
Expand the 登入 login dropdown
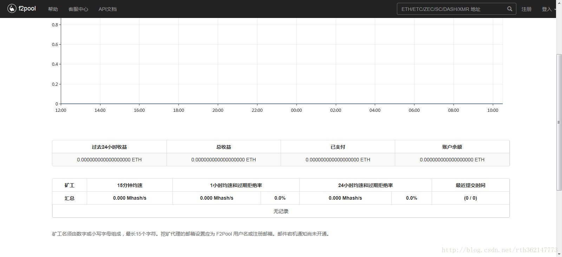point(548,9)
